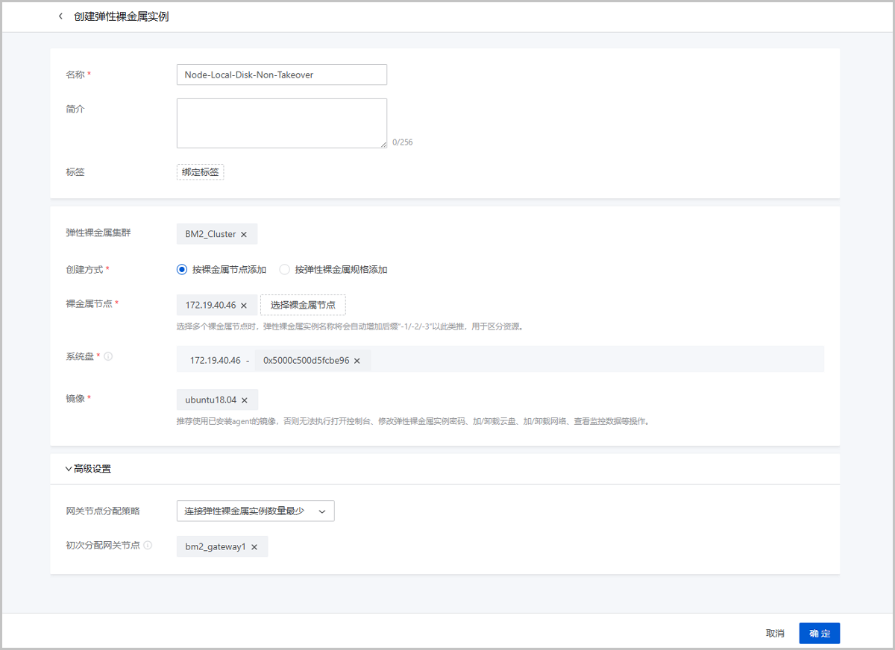
Task: Click 选择裸金属节点 button
Action: point(303,305)
